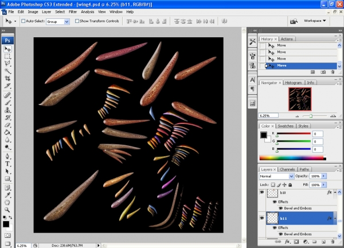Open Adobe Bridge from options bar
This screenshot has height=248, width=344.
(294, 21)
